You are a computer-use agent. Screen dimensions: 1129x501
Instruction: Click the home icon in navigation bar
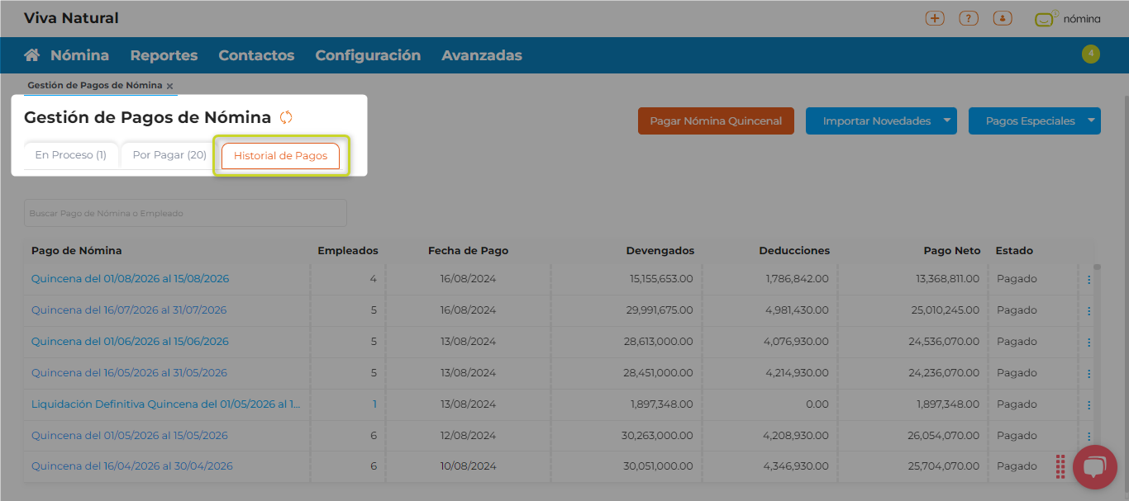pyautogui.click(x=32, y=55)
